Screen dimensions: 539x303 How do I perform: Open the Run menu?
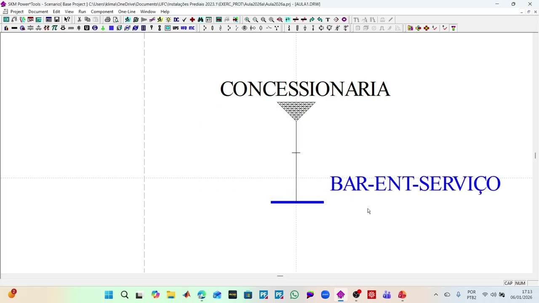(82, 11)
